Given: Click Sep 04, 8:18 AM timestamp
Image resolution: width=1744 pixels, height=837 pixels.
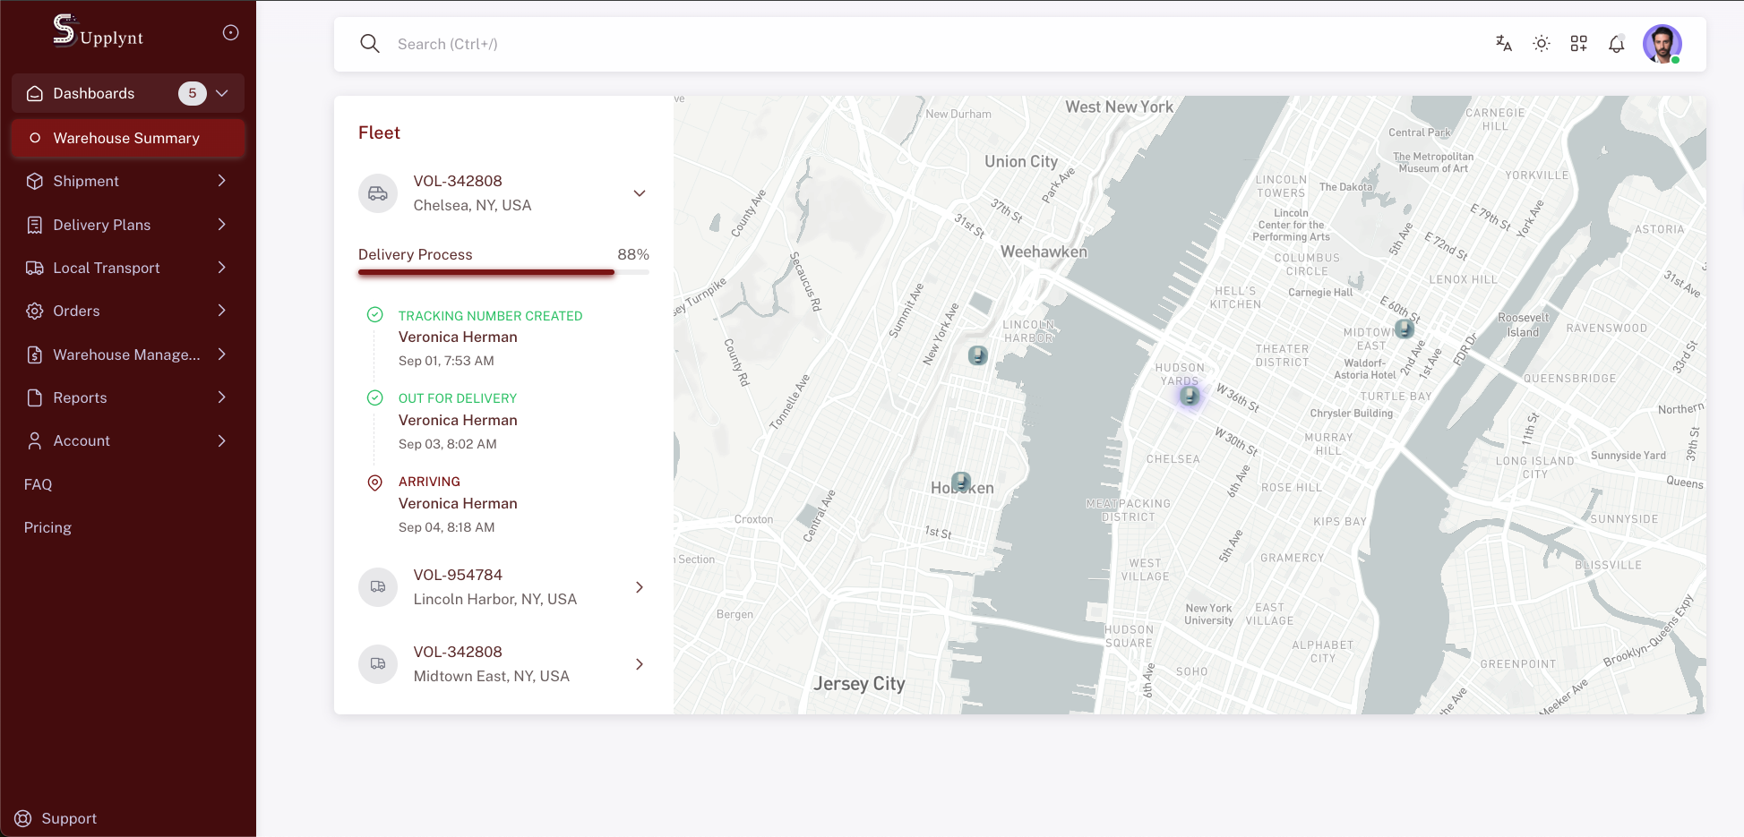Looking at the screenshot, I should click(447, 527).
